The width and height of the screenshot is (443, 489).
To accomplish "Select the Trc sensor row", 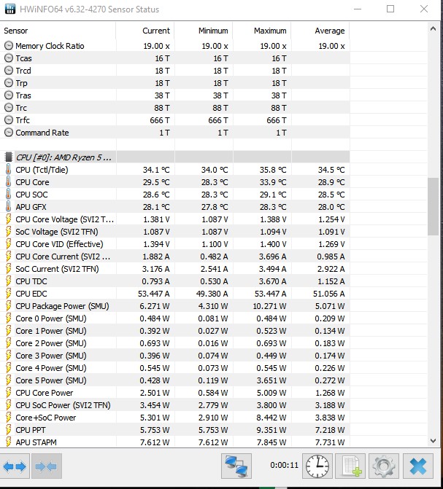I will [x=174, y=108].
